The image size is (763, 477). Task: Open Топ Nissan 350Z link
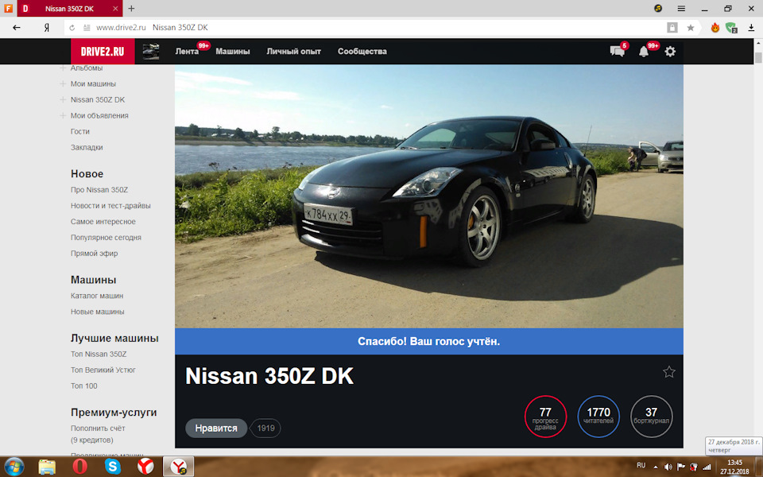click(x=99, y=355)
